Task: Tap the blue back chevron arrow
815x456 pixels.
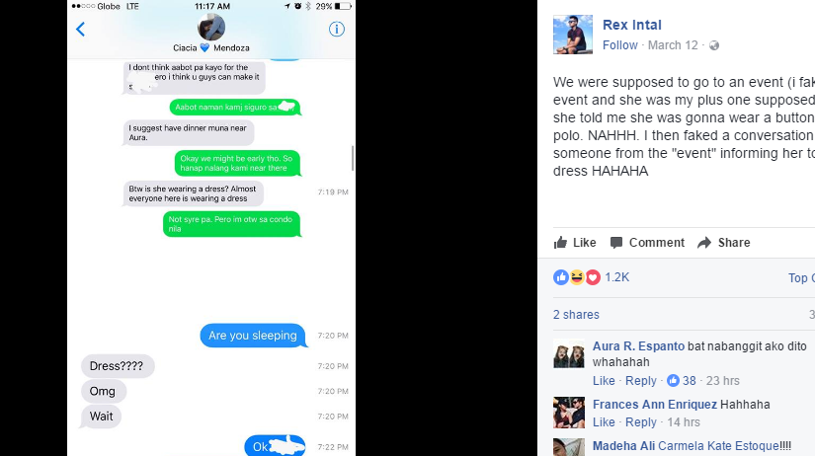Action: pyautogui.click(x=80, y=29)
